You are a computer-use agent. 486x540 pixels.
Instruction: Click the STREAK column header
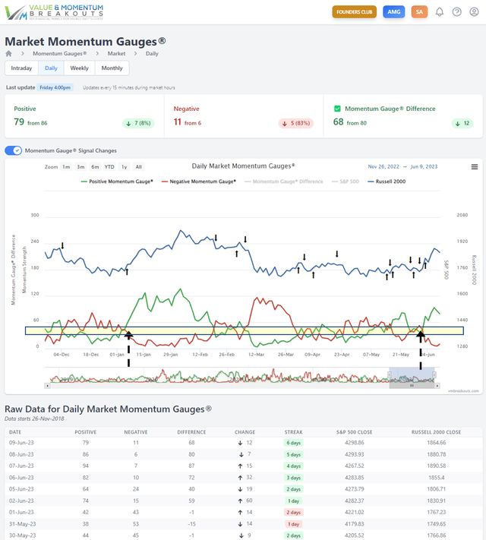coord(293,432)
